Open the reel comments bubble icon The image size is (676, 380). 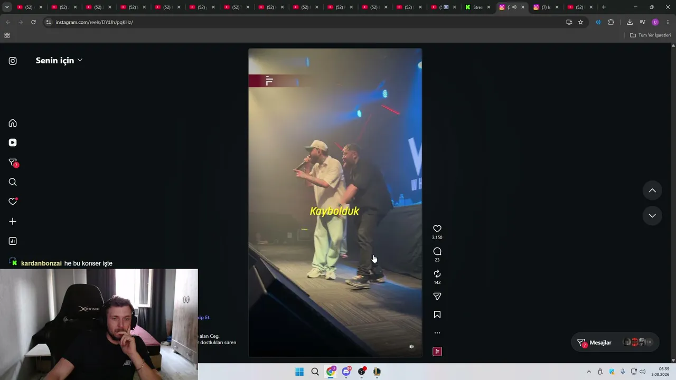pos(437,251)
